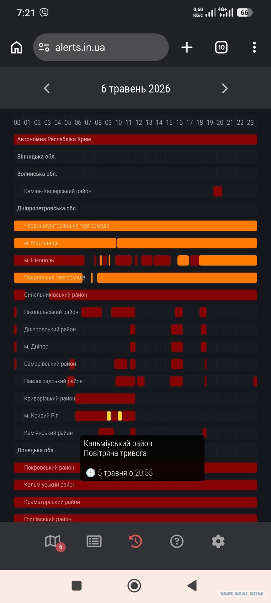Image resolution: width=271 pixels, height=603 pixels.
Task: Open the help question mark icon
Action: click(x=177, y=541)
